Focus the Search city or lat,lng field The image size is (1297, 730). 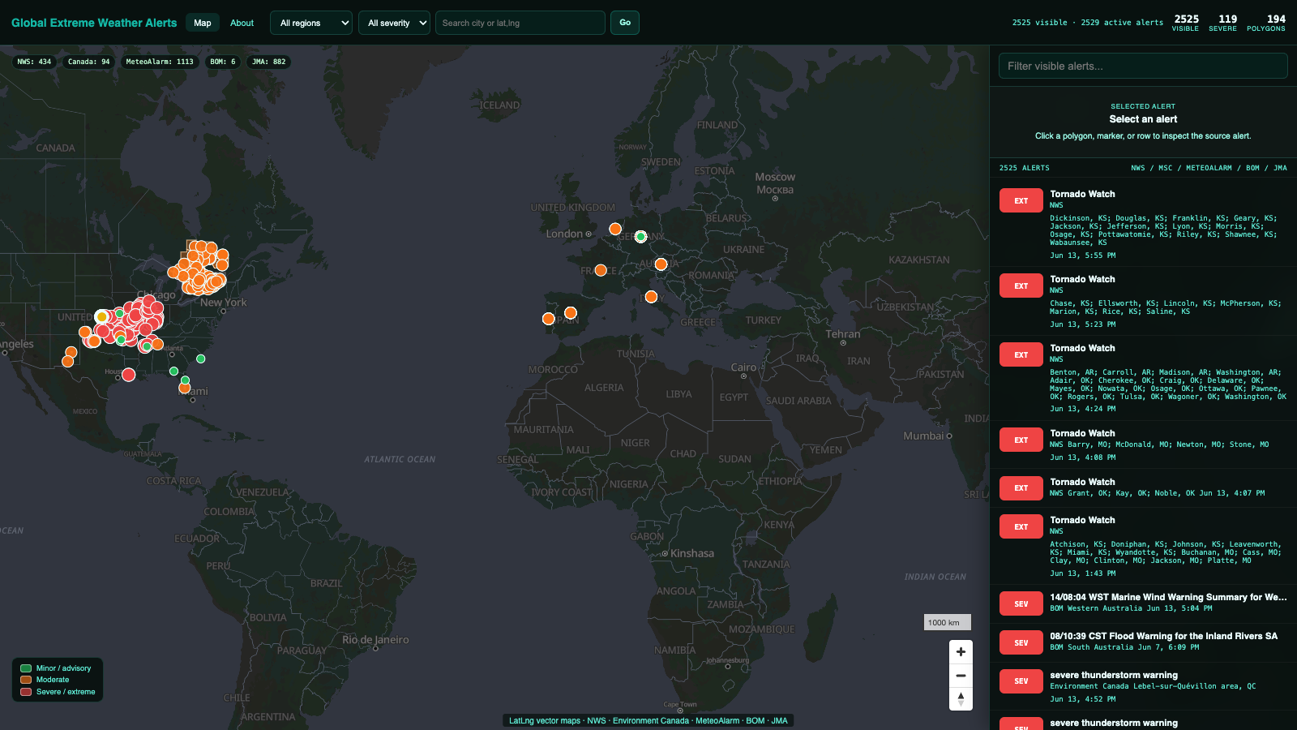click(x=520, y=23)
